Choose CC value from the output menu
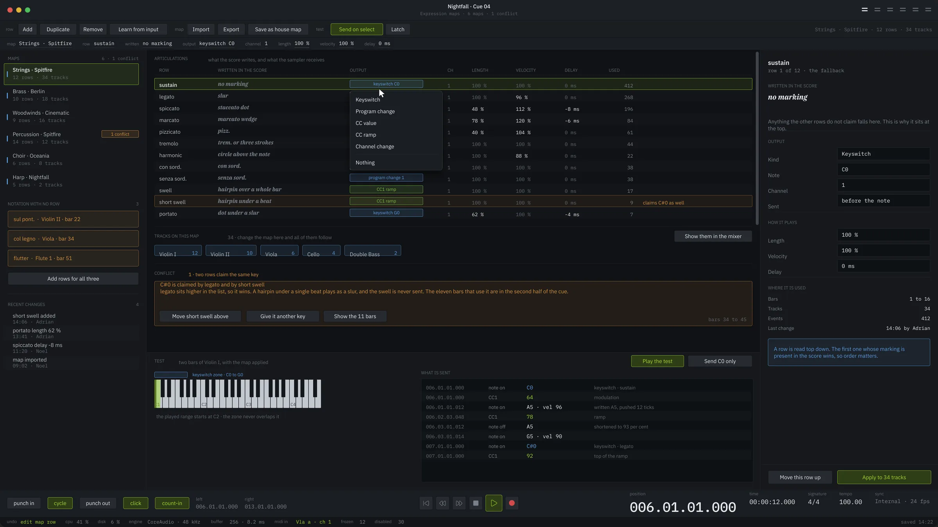This screenshot has width=938, height=527. [396, 123]
